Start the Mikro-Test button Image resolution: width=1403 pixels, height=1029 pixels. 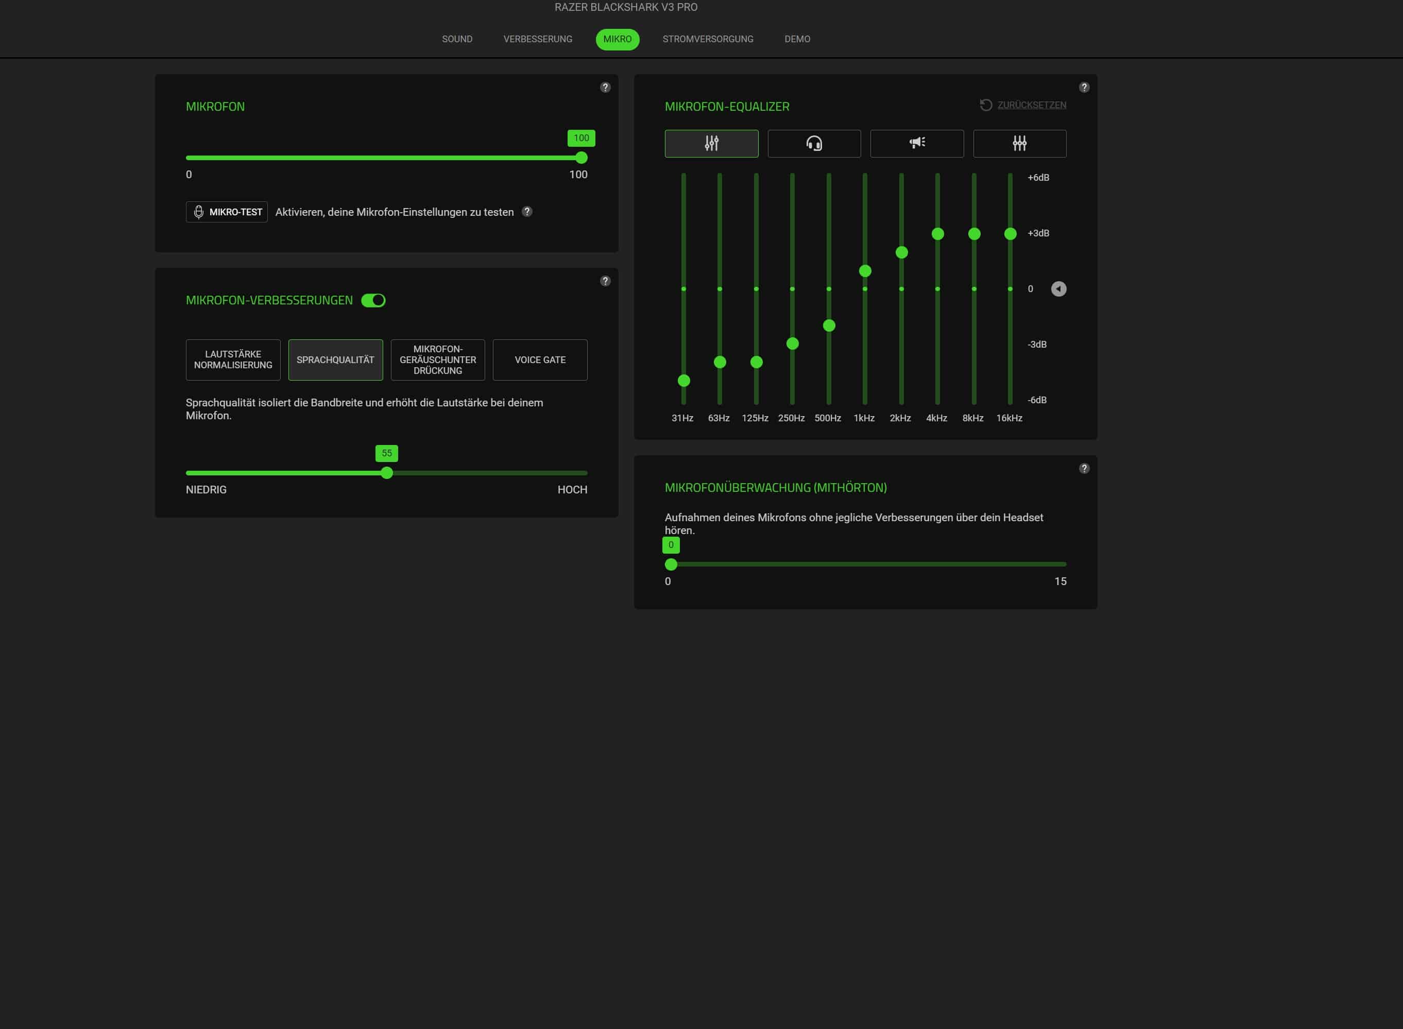coord(227,212)
